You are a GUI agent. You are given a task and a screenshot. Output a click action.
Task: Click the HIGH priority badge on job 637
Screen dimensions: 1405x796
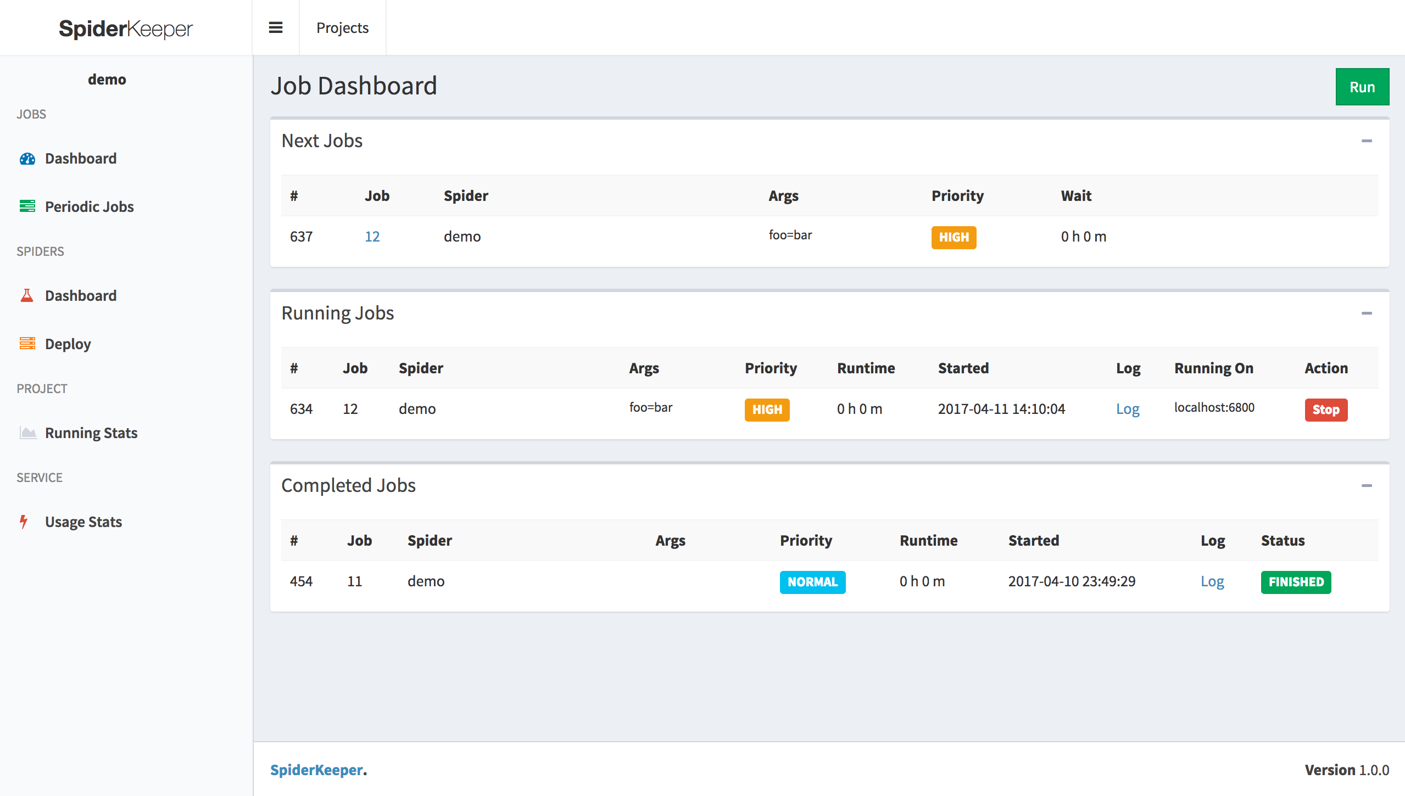tap(954, 237)
